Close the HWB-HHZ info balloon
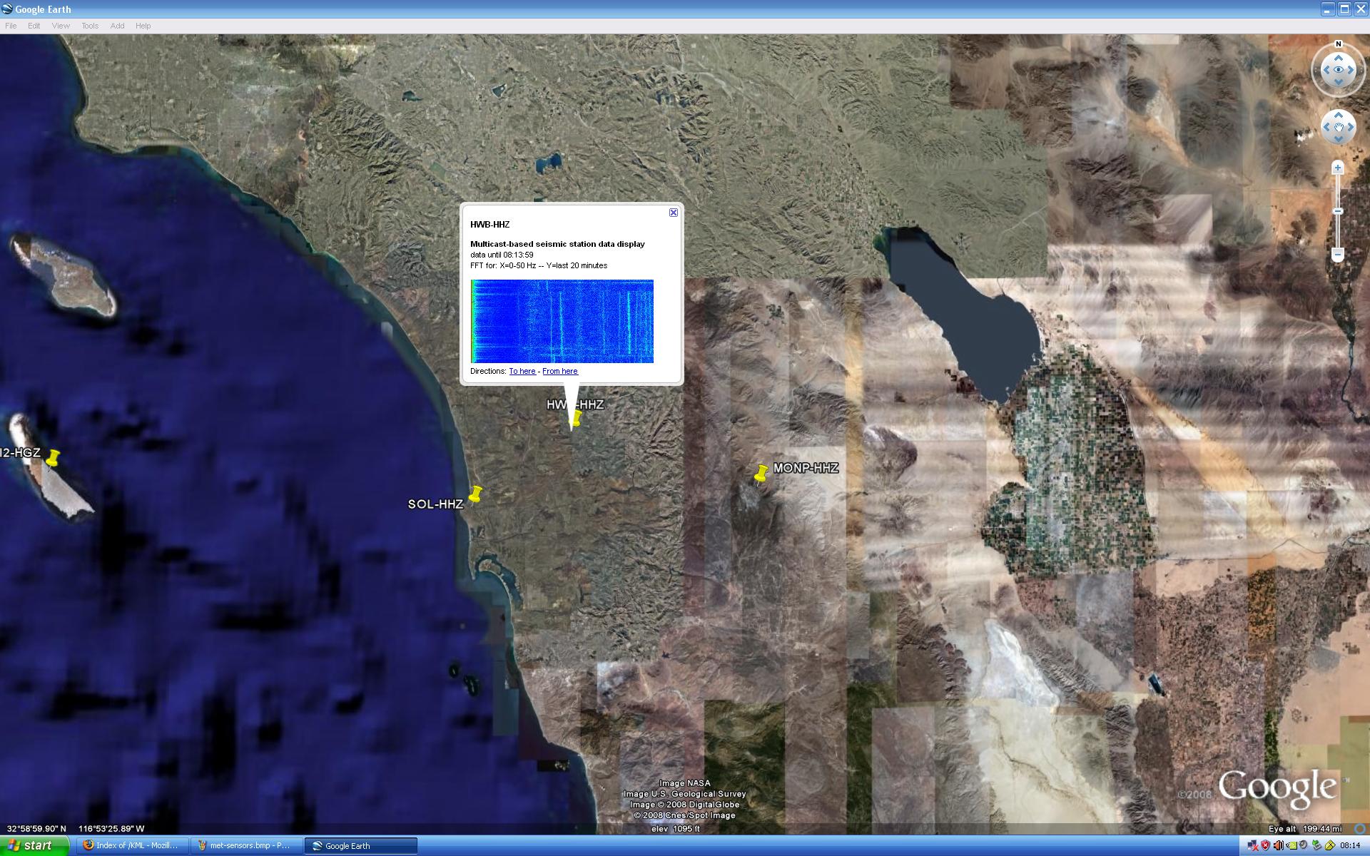Screen dimensions: 1370x856 click(673, 213)
